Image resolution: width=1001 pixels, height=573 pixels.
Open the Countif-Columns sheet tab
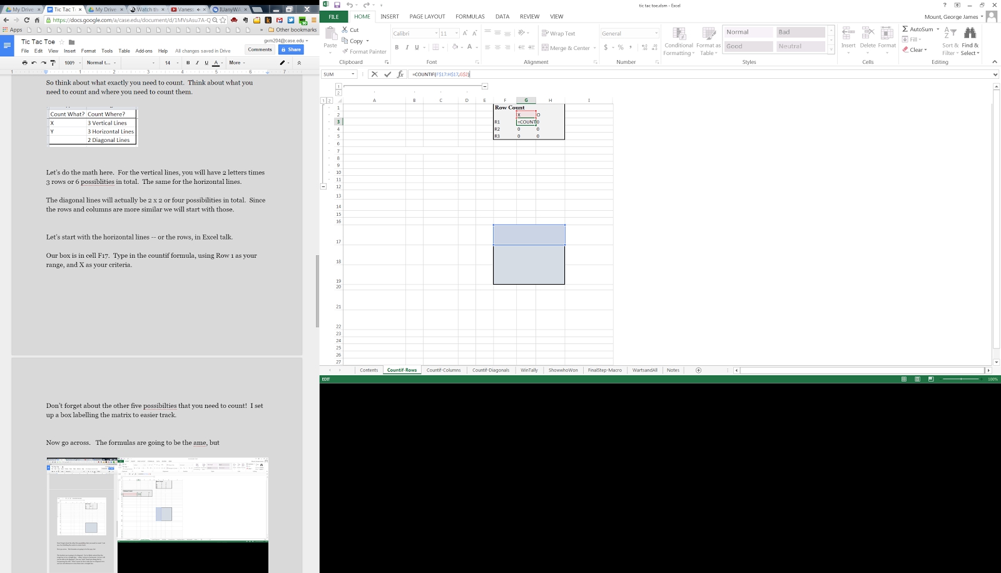tap(444, 370)
